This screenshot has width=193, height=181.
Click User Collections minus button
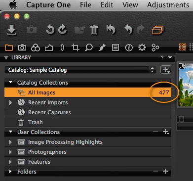pos(155,132)
